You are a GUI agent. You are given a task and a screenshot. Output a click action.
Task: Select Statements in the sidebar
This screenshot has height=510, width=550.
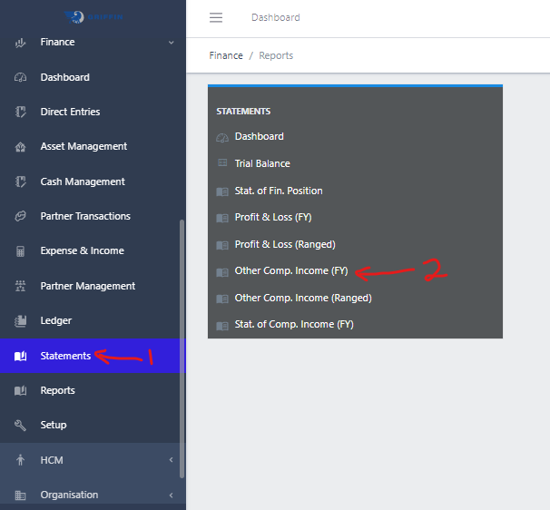tap(65, 356)
